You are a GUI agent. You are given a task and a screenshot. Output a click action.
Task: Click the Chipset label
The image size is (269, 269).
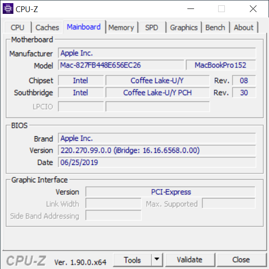pyautogui.click(x=41, y=80)
